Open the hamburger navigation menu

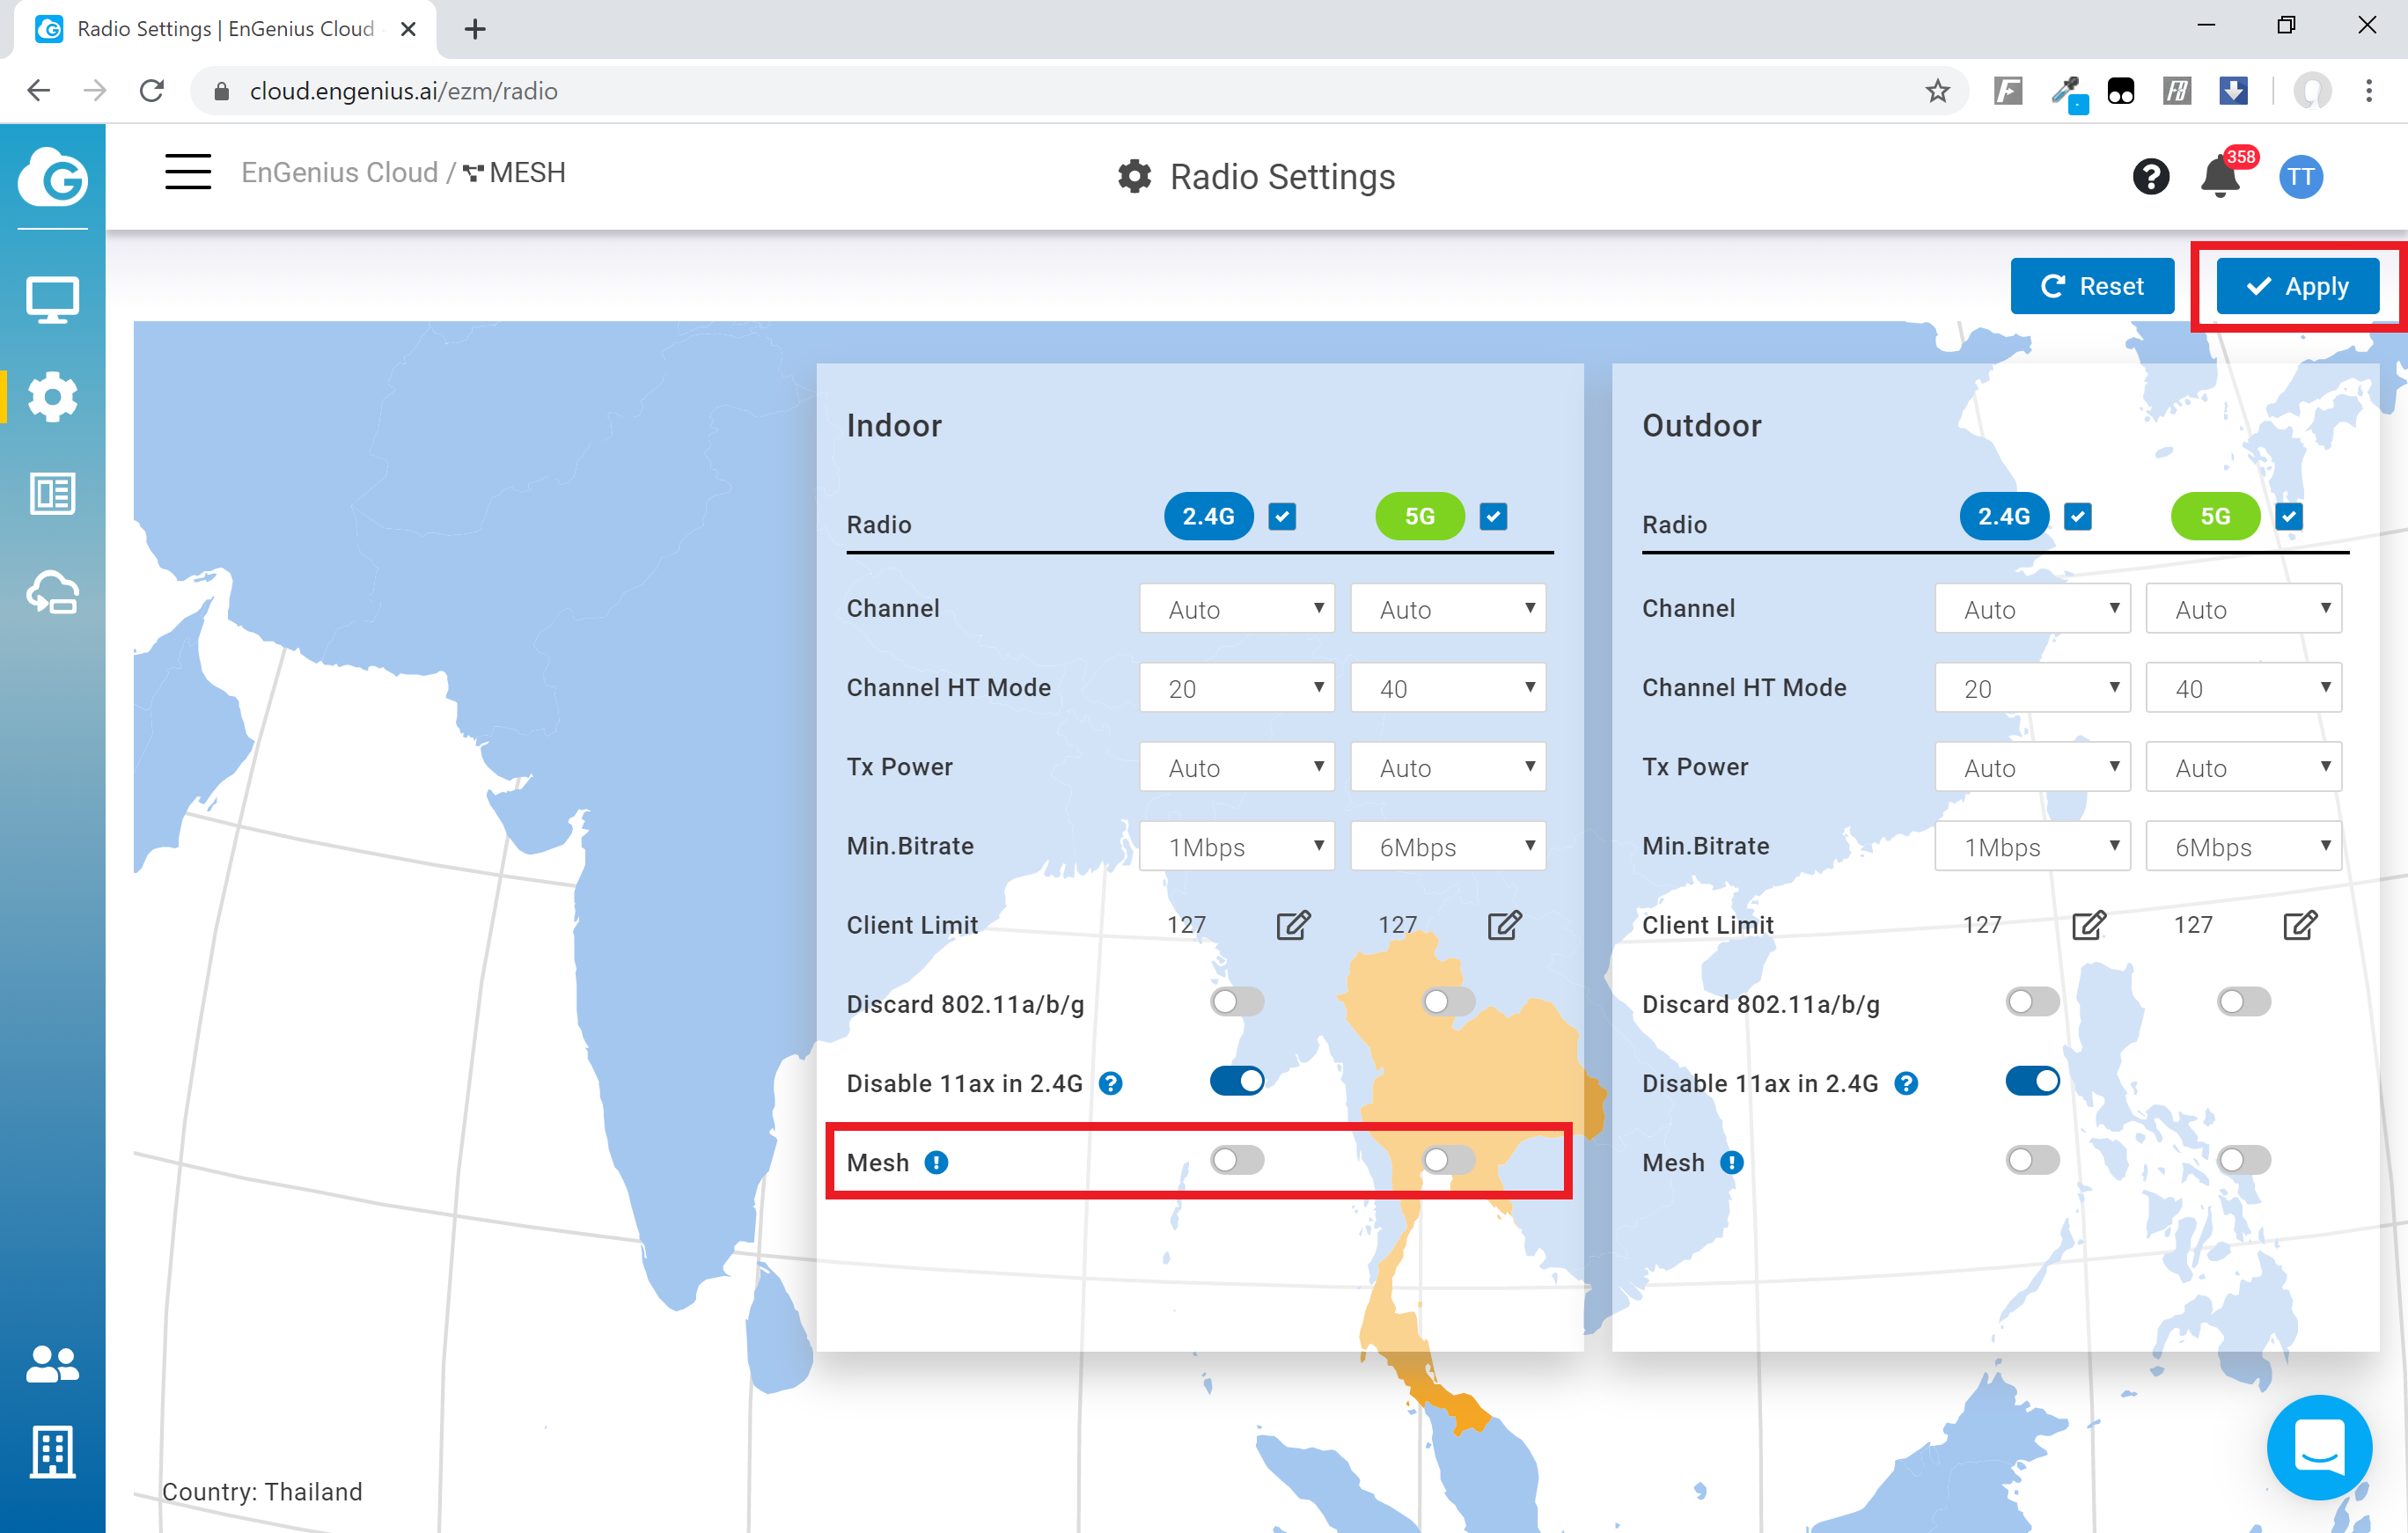coord(188,172)
